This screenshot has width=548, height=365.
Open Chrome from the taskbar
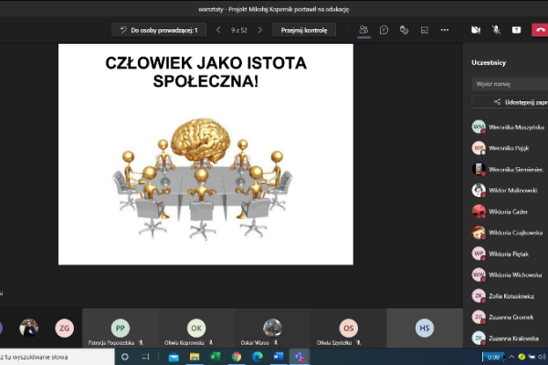tap(236, 357)
